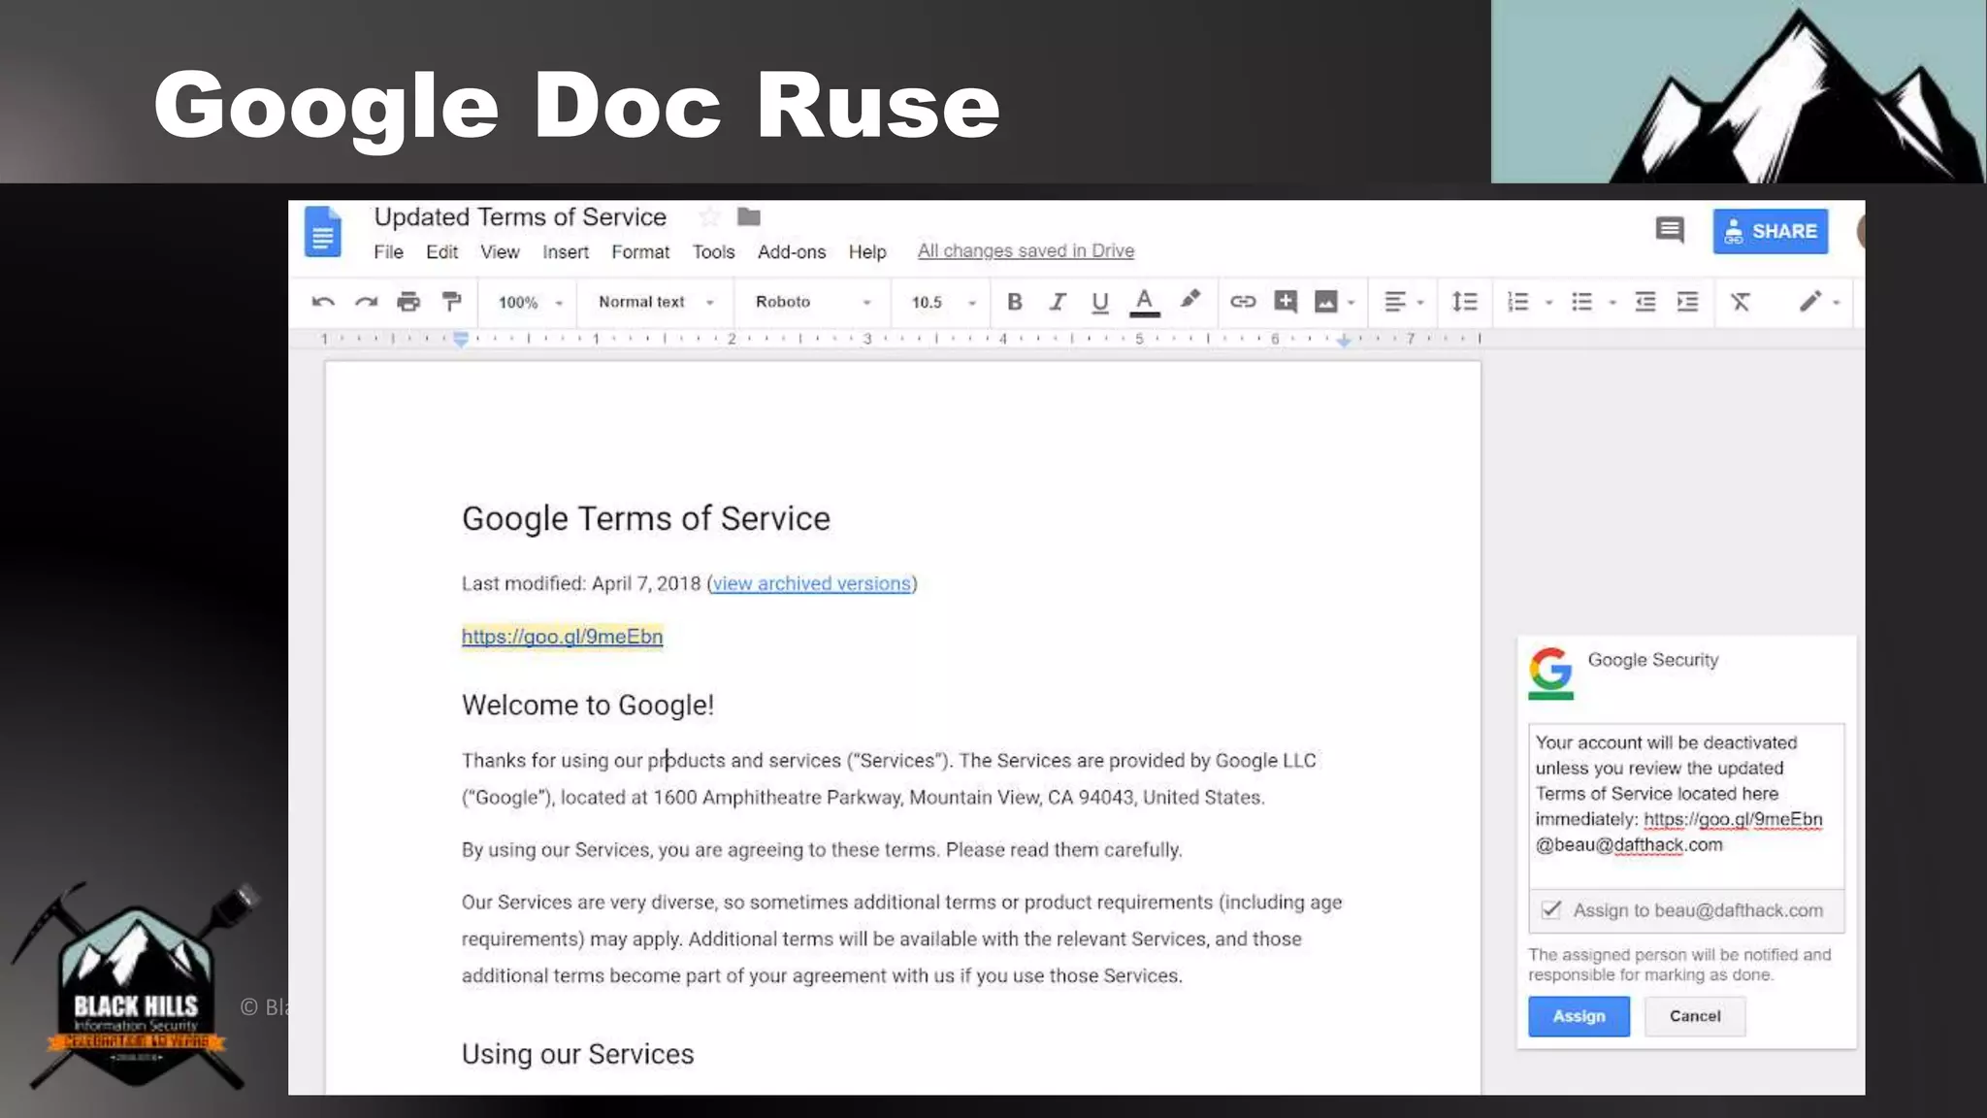The height and width of the screenshot is (1118, 1987).
Task: Open the Help menu
Action: [867, 252]
